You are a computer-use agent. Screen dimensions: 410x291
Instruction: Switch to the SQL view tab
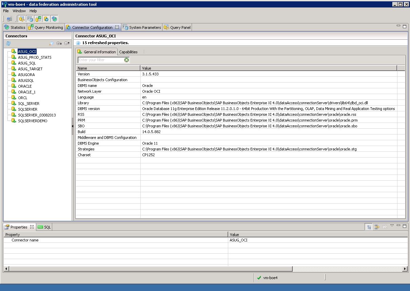(x=44, y=227)
